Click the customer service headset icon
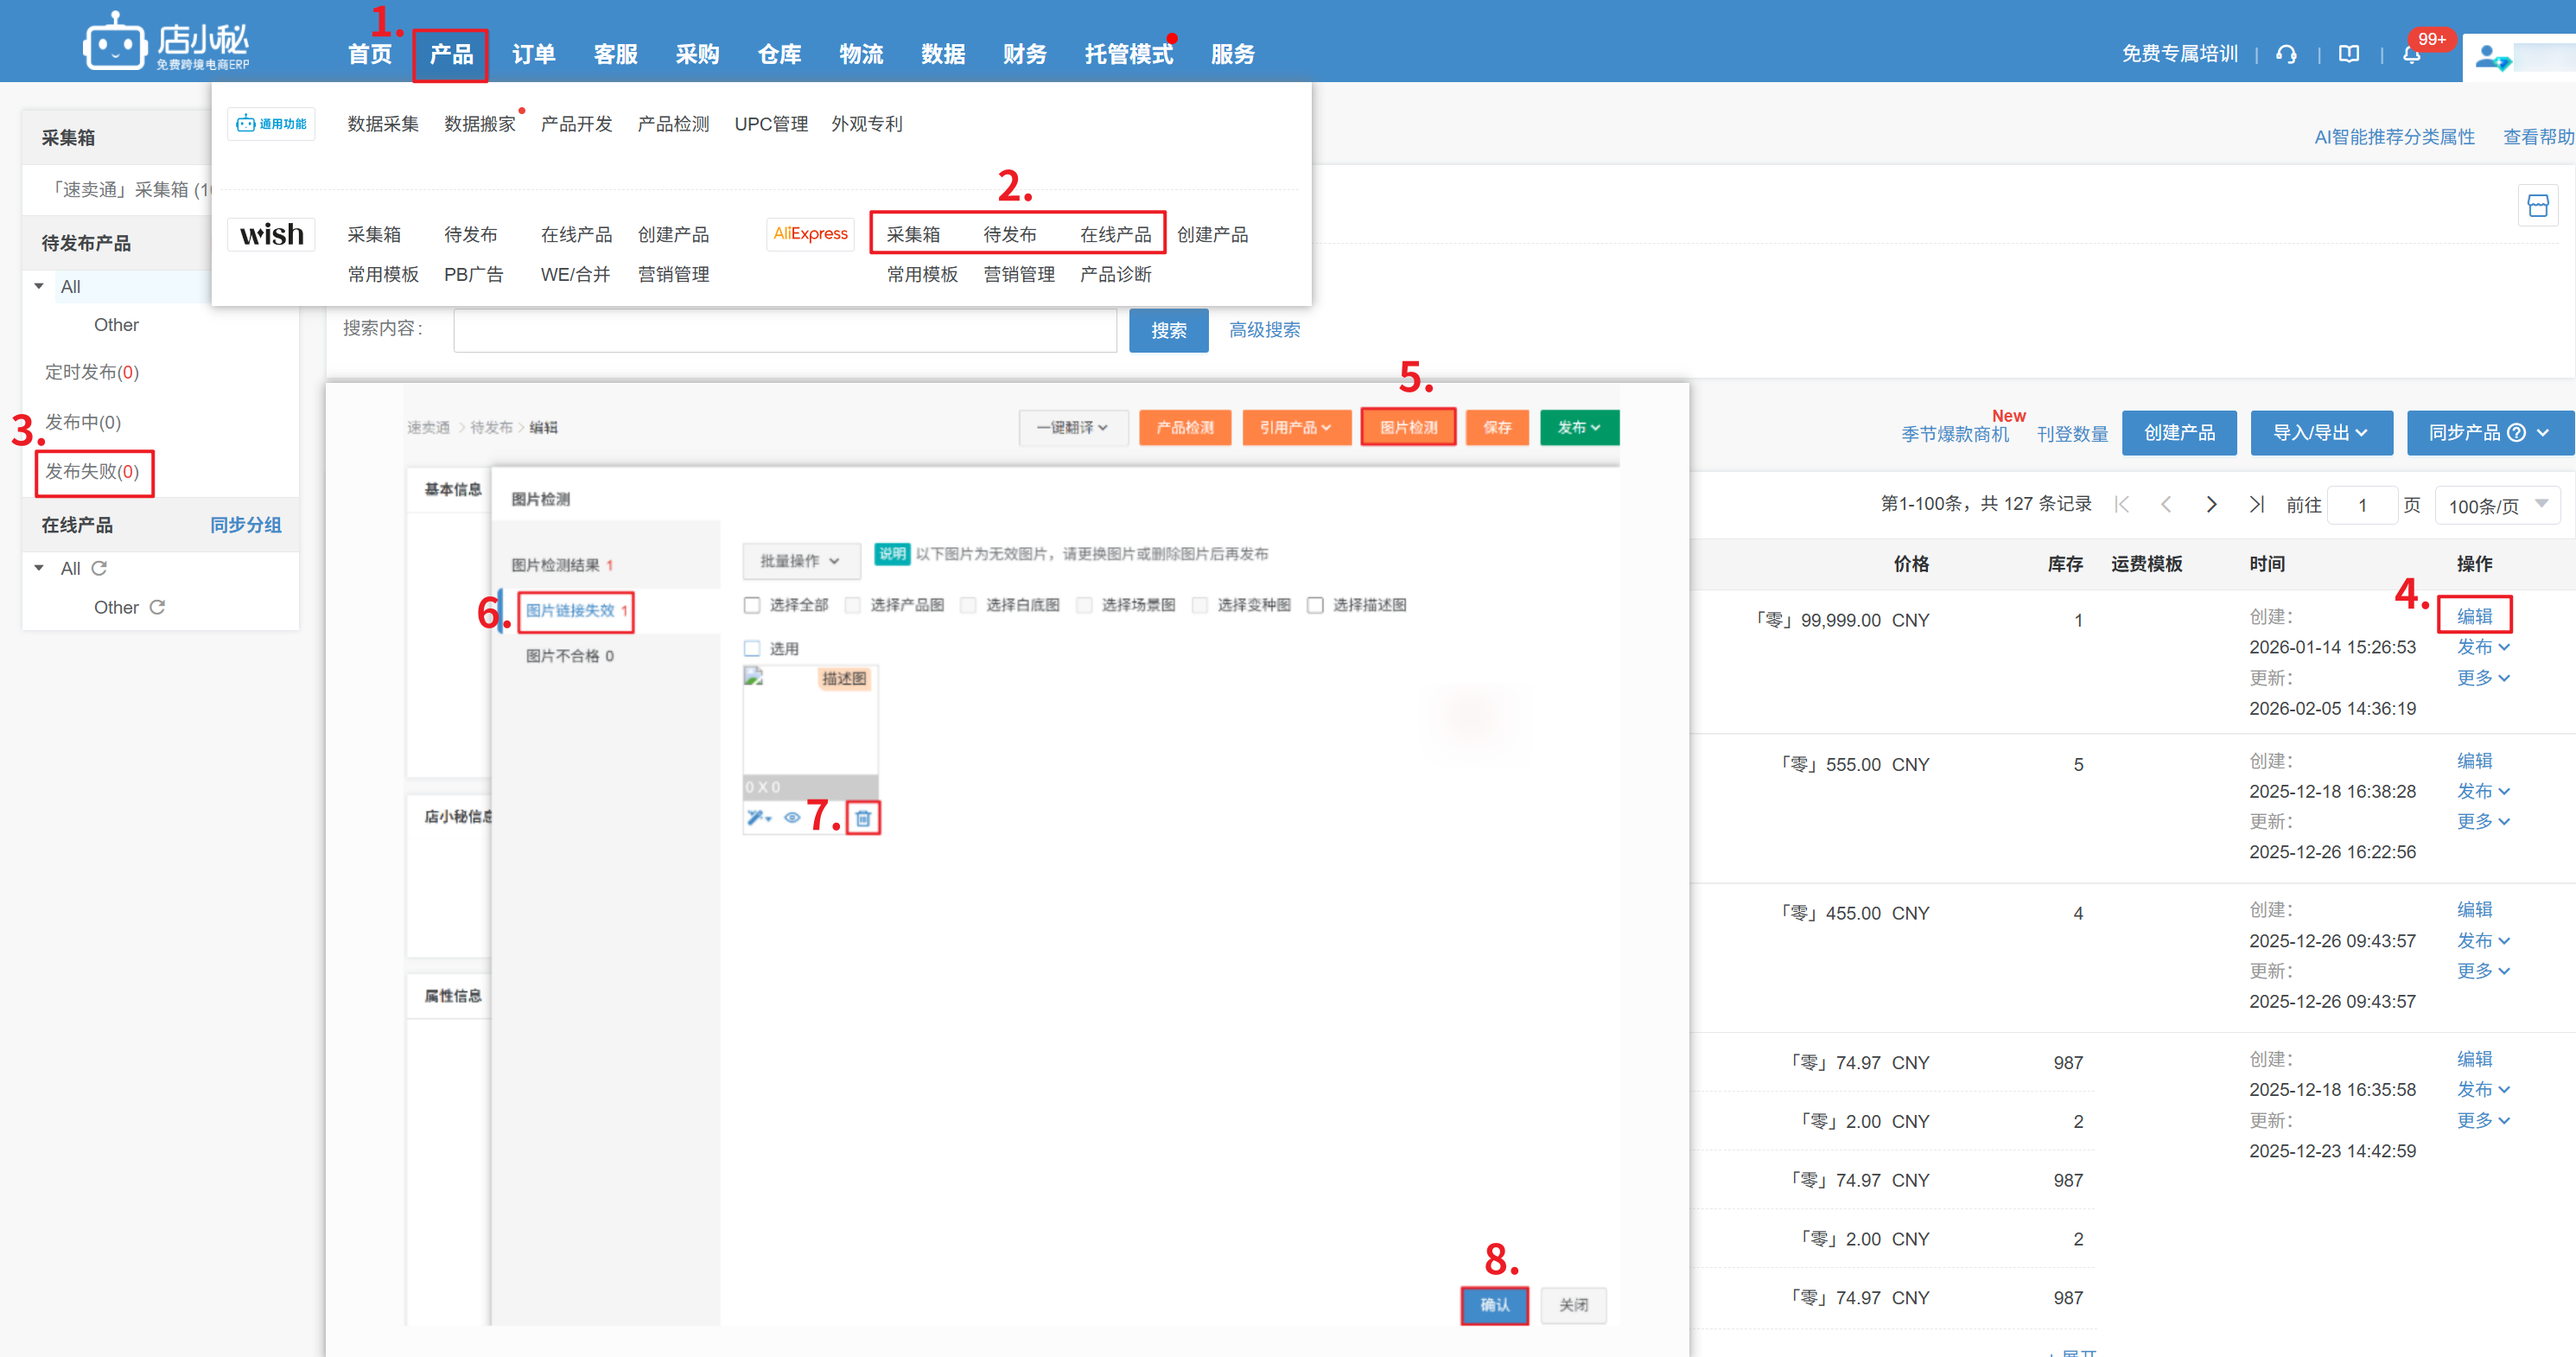 (x=2286, y=54)
